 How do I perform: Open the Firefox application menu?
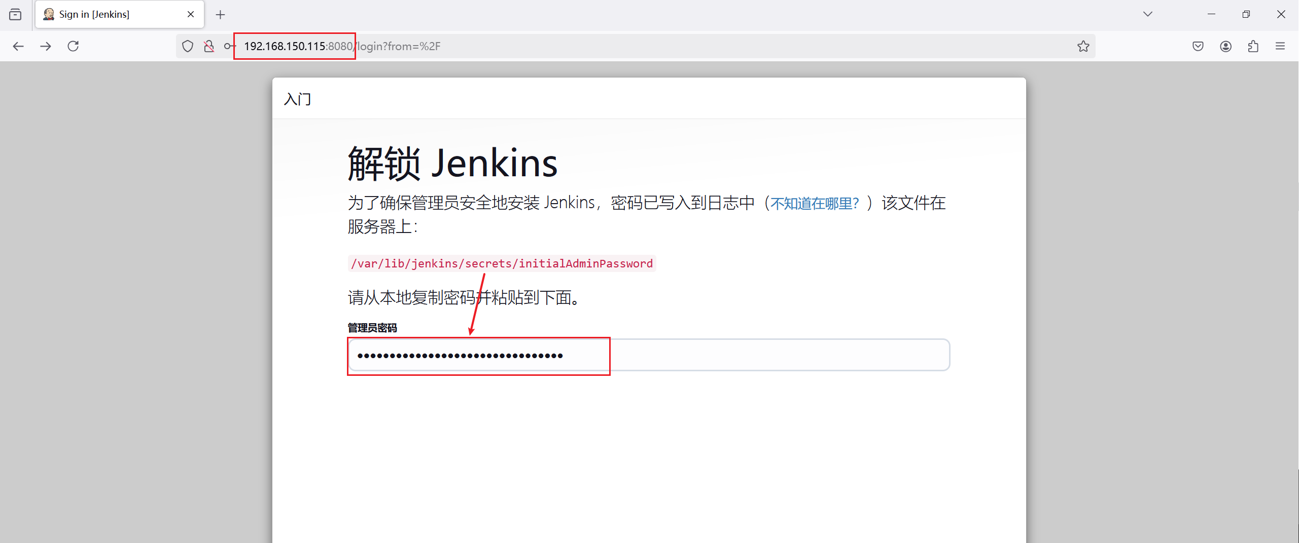tap(1280, 46)
